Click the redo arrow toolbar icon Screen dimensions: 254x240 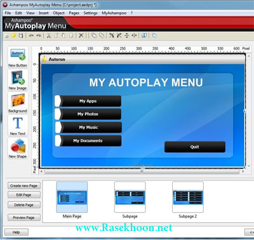tap(39, 36)
